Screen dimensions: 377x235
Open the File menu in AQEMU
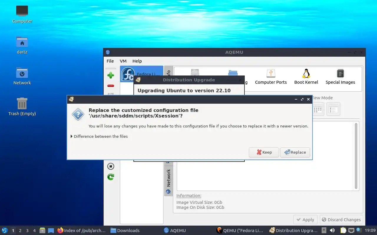[x=110, y=61]
